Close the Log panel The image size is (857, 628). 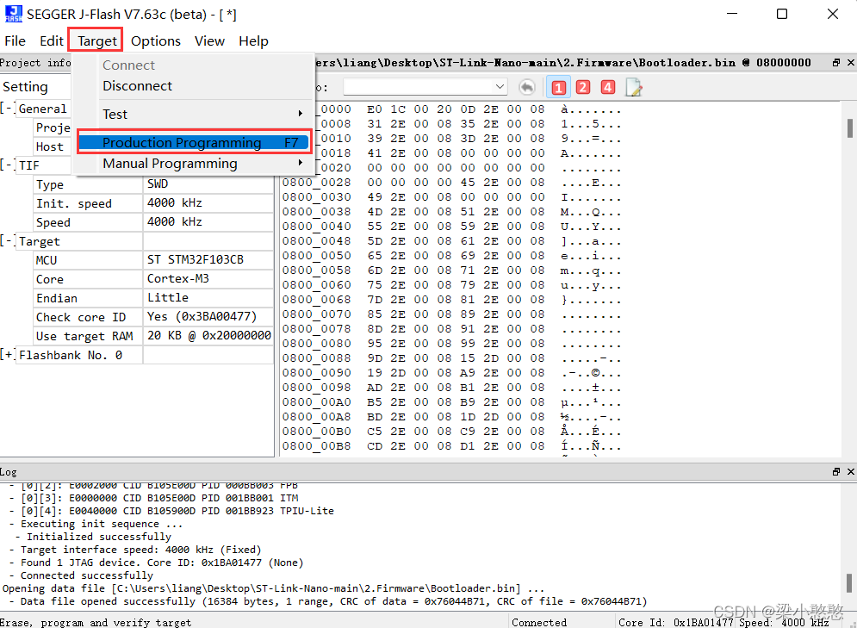(850, 472)
